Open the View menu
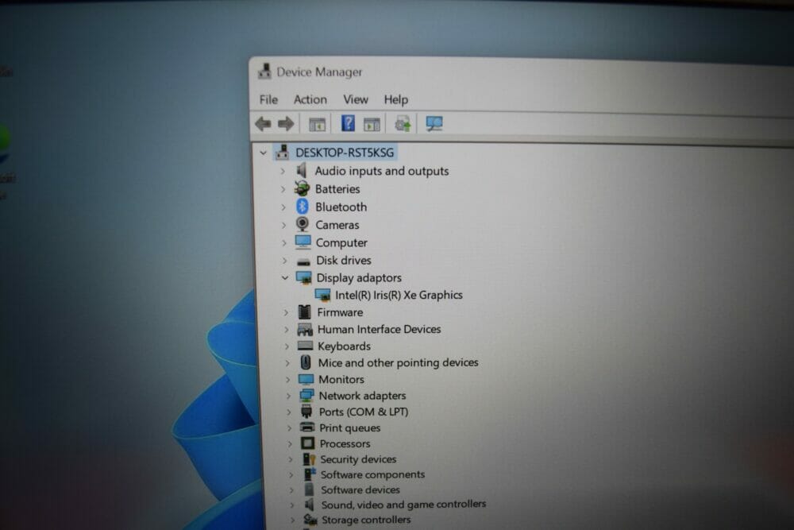Viewport: 794px width, 530px height. (x=356, y=100)
